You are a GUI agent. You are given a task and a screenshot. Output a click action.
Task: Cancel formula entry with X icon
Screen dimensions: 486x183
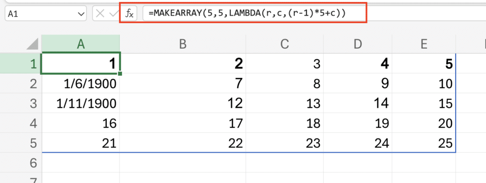point(100,14)
